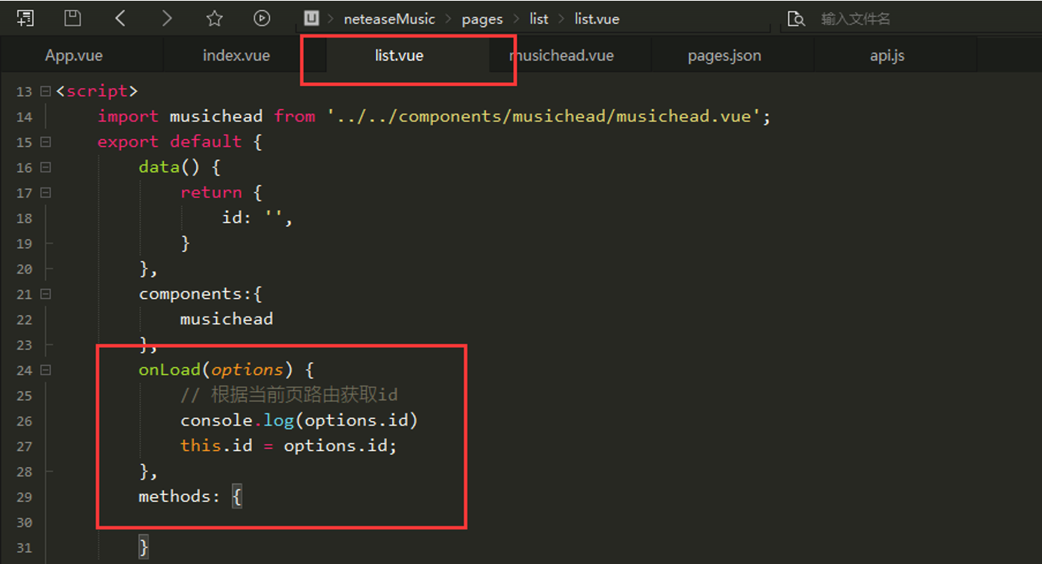1042x564 pixels.
Task: Click 'import' keyword on line 14
Action: click(x=128, y=117)
